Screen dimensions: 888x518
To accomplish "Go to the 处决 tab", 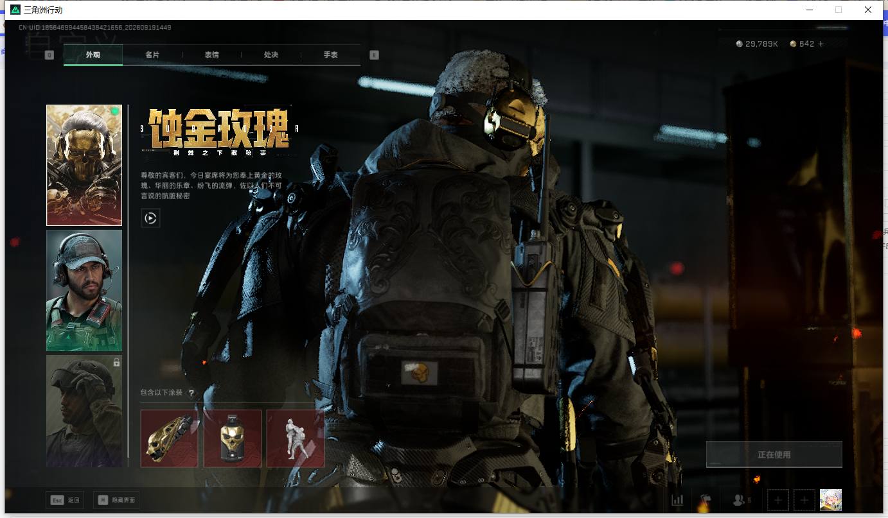I will point(271,55).
